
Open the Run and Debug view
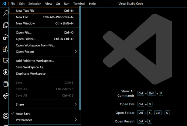[6, 37]
